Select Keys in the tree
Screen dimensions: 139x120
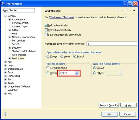[x=15, y=34]
